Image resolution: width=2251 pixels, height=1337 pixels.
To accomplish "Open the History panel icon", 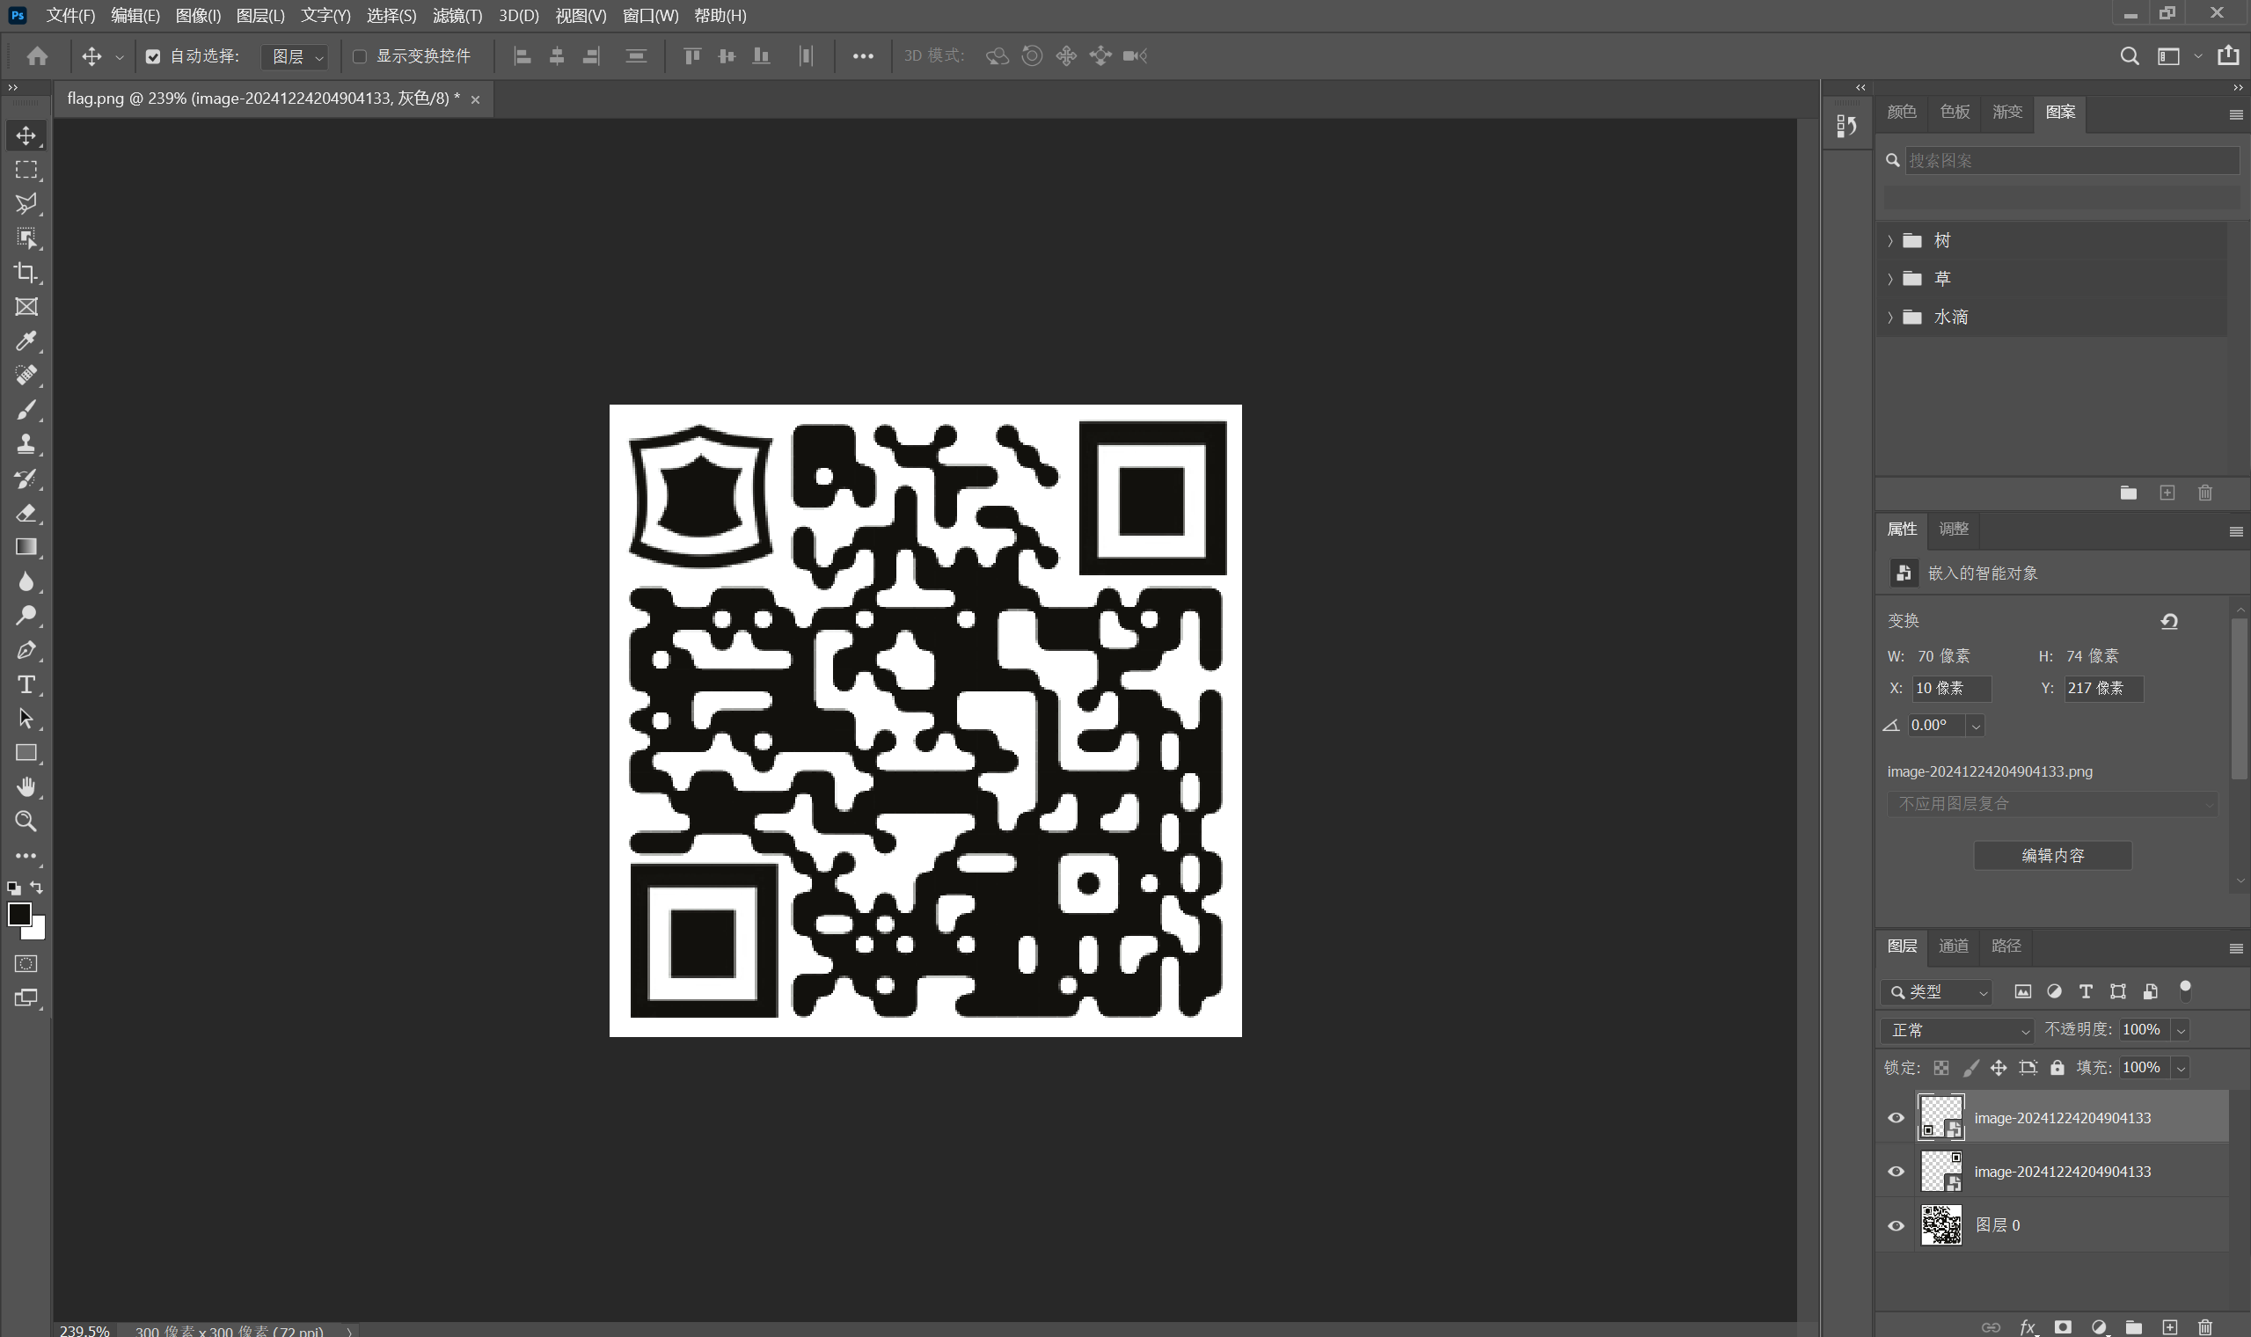I will pyautogui.click(x=1846, y=126).
